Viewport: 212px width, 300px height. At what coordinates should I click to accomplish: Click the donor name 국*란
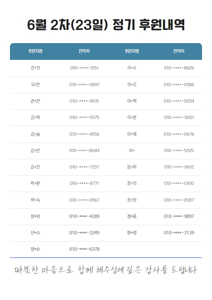[35, 84]
